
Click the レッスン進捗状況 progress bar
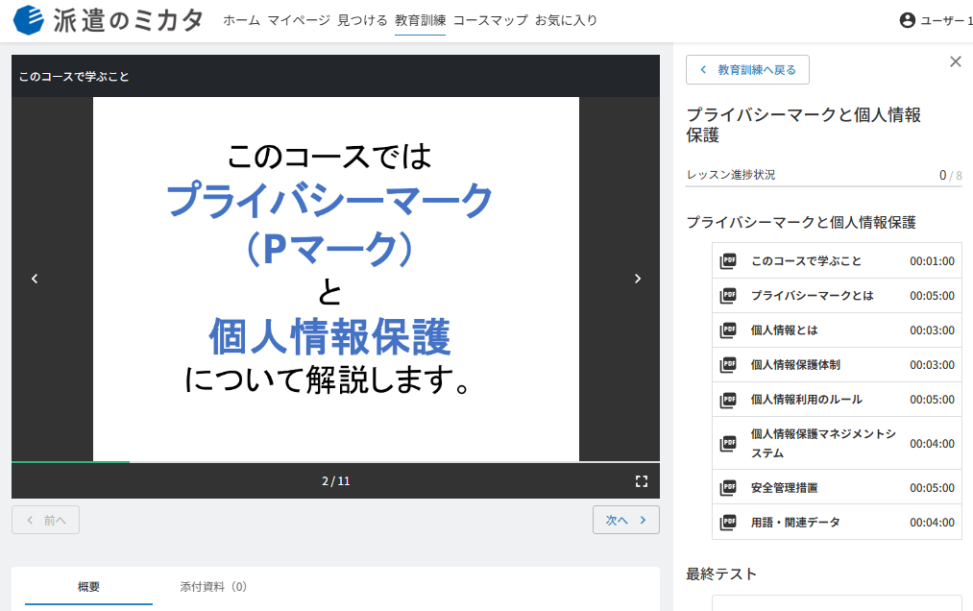click(823, 185)
